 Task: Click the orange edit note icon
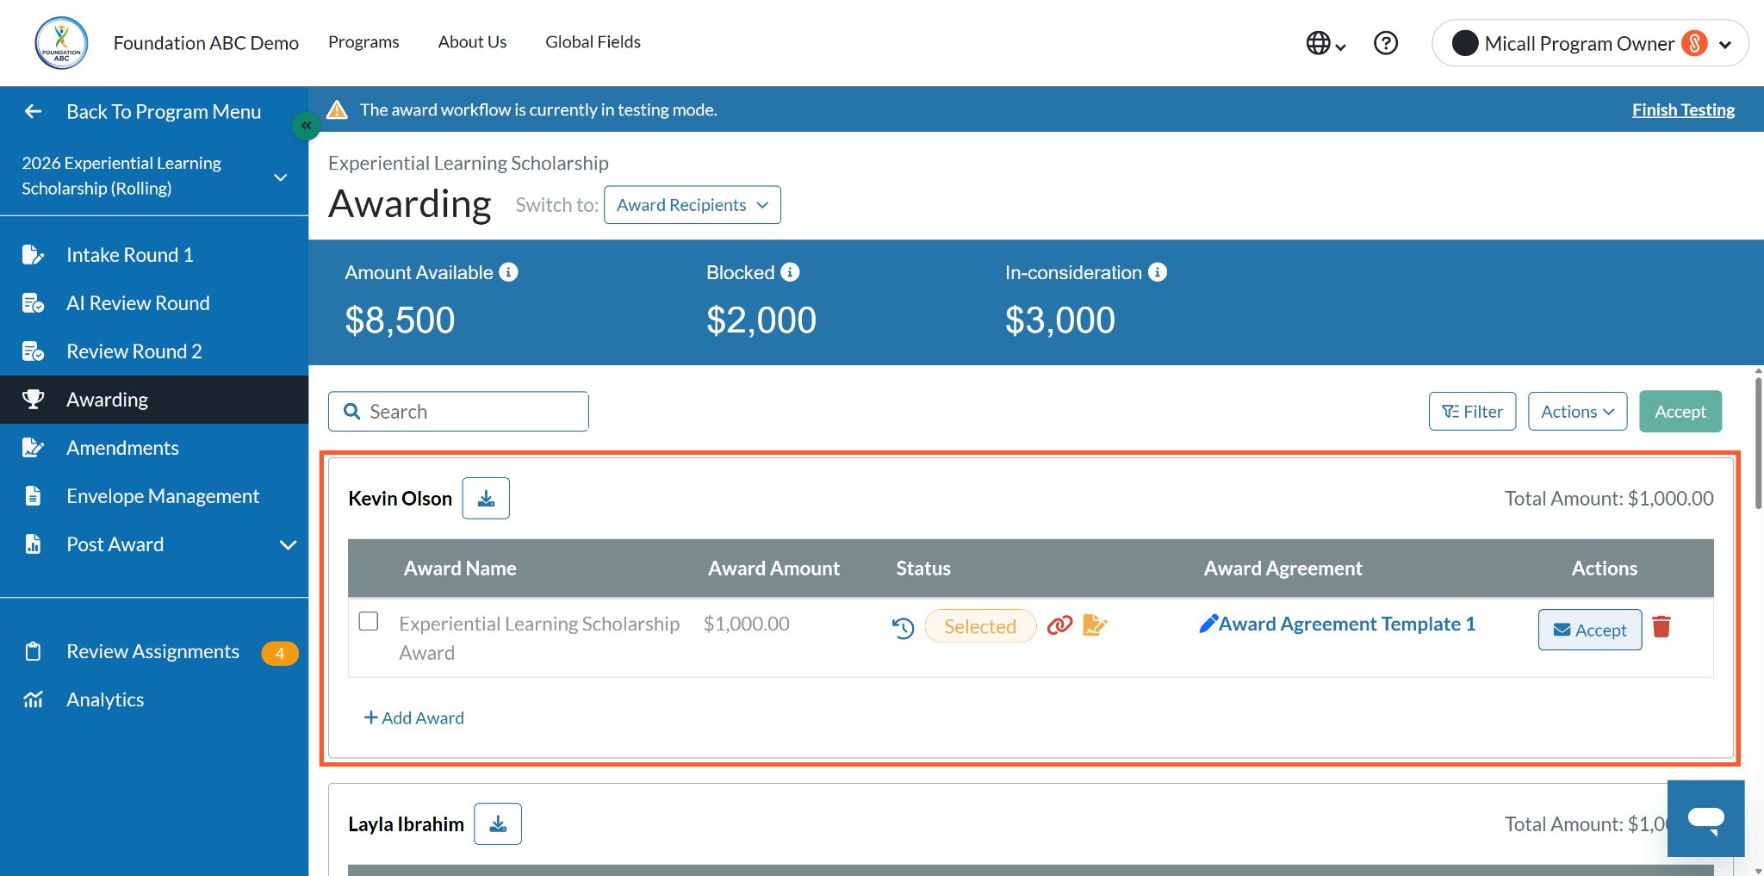pos(1095,625)
